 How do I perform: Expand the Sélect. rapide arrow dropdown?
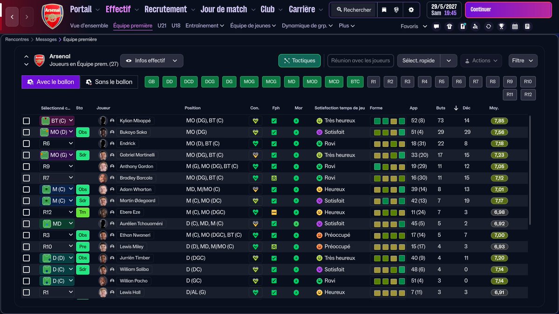[x=449, y=60]
